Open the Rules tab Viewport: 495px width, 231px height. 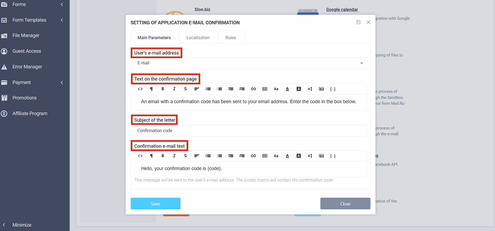click(231, 38)
